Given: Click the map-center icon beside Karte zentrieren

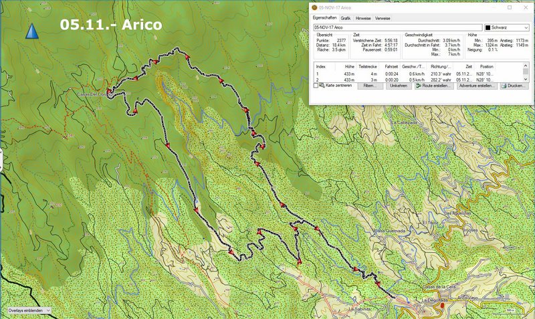Looking at the screenshot, I should click(x=322, y=86).
